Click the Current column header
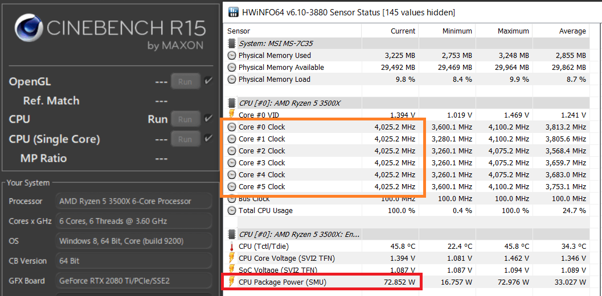 pyautogui.click(x=403, y=31)
